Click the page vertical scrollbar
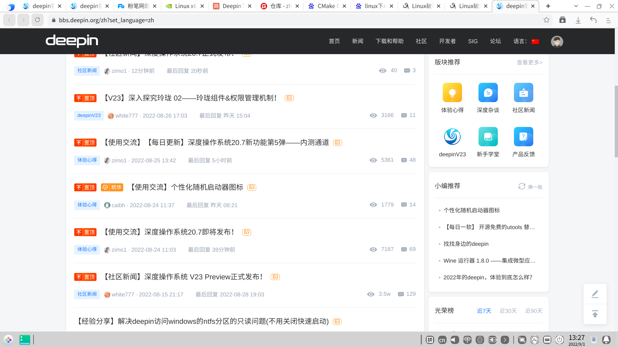 click(616, 121)
